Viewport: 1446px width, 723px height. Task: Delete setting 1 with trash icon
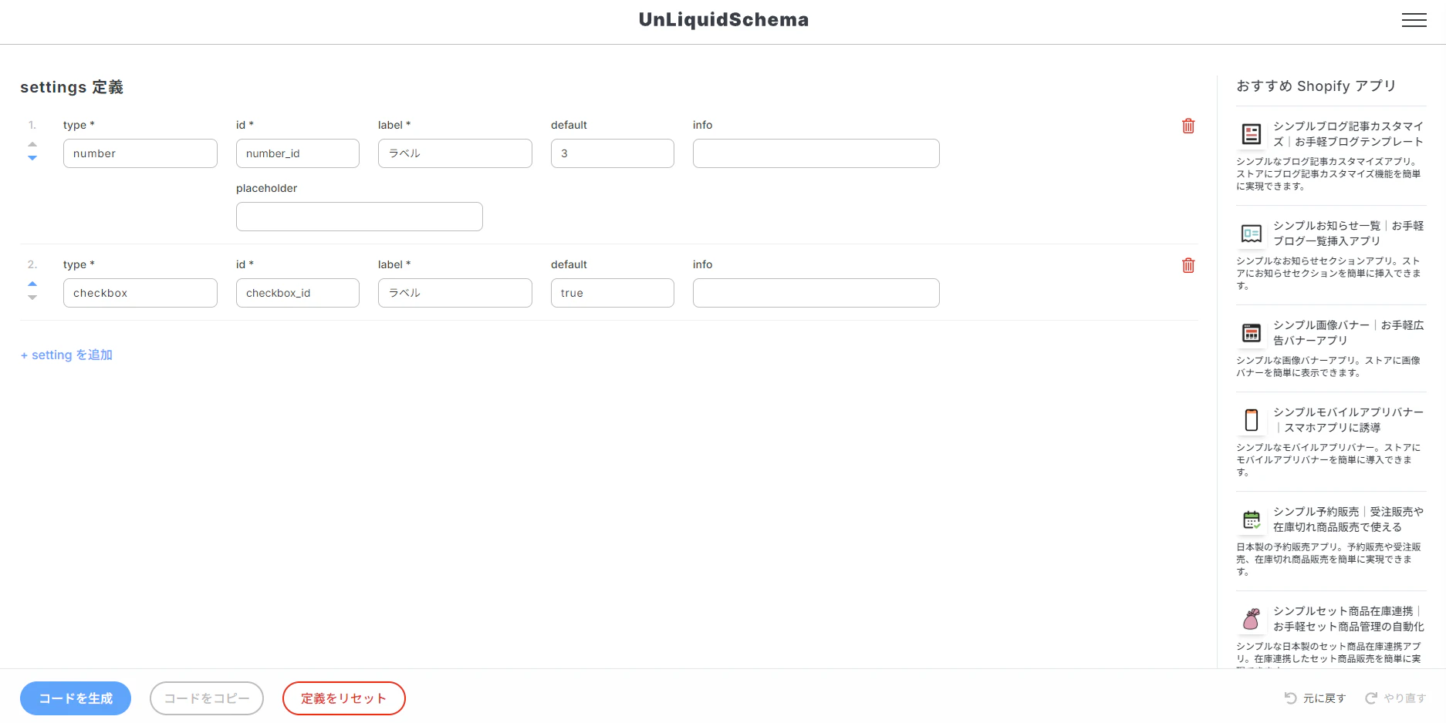coord(1188,126)
